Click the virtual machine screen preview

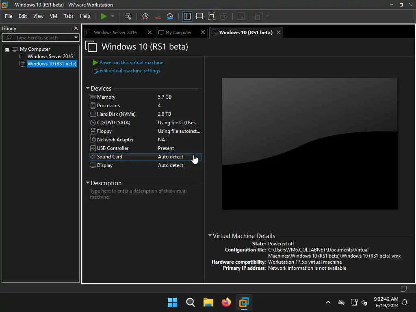(310, 143)
